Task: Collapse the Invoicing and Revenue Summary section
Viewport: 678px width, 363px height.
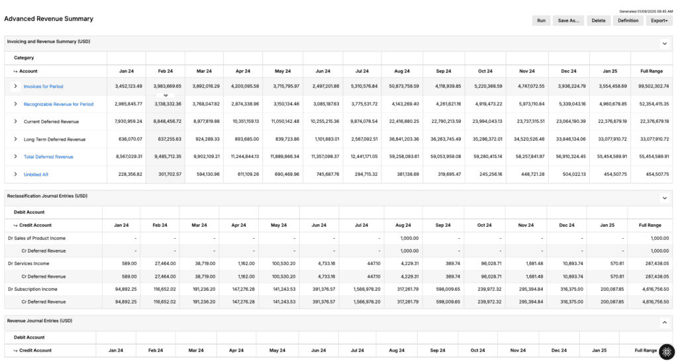Action: coord(665,44)
